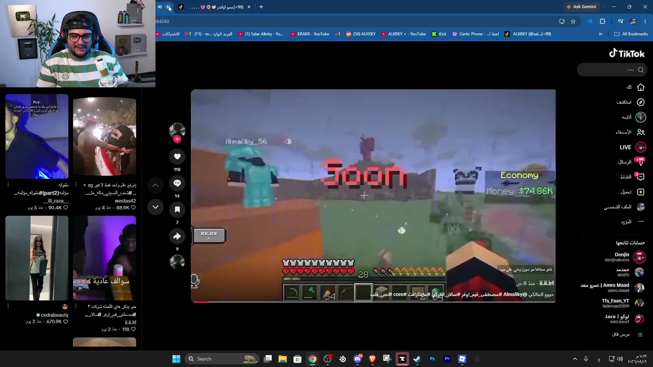Open the comments on this TikTok video
Image resolution: width=653 pixels, height=367 pixels.
tap(177, 183)
